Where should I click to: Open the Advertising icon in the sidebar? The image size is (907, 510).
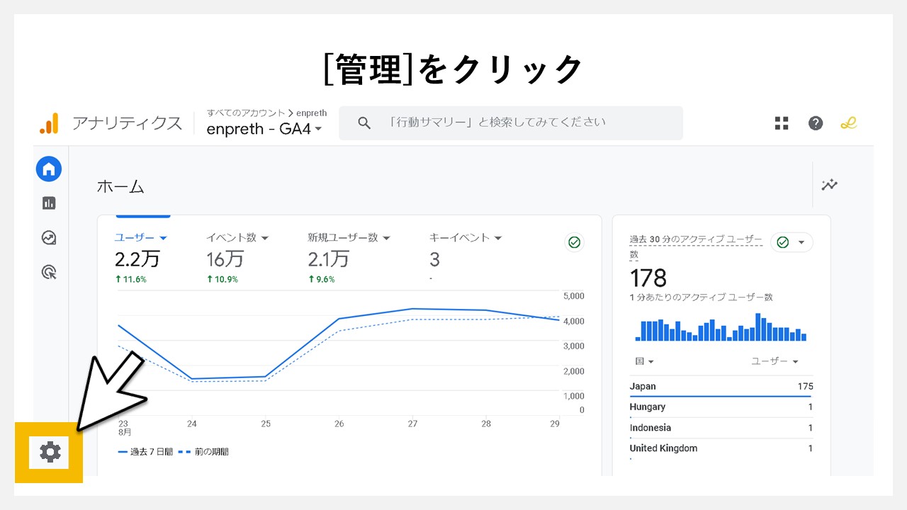point(48,272)
